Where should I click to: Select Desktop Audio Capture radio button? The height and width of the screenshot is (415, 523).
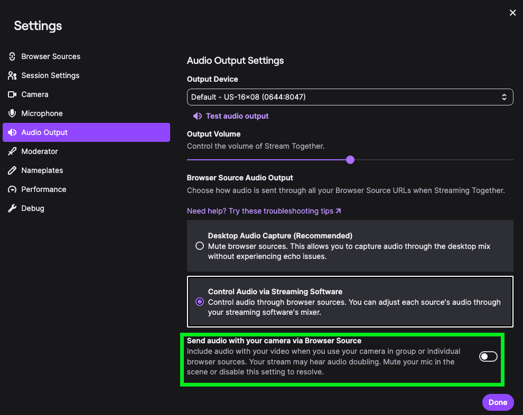point(200,246)
